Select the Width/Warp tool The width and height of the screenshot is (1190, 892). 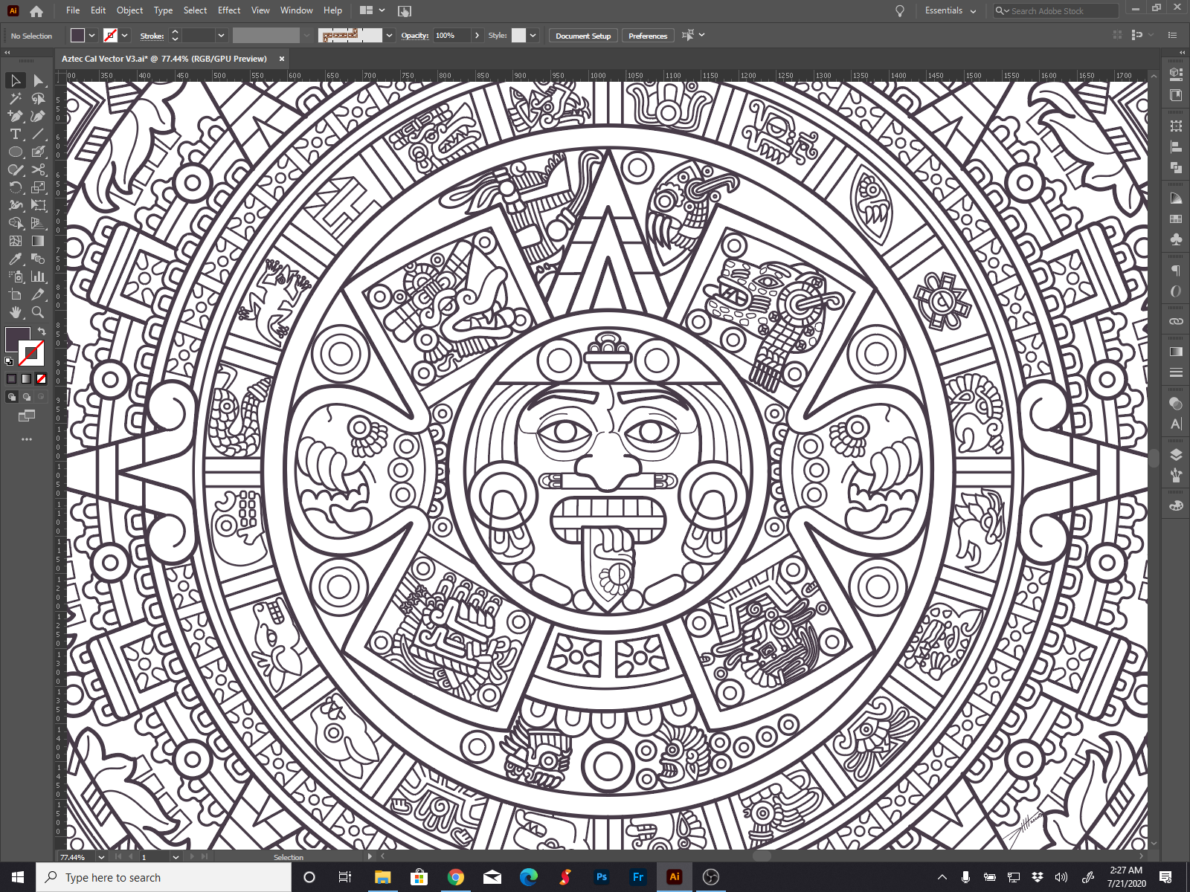tap(16, 205)
